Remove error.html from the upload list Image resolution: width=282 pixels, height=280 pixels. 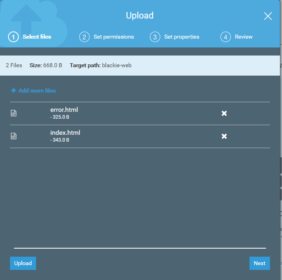[x=224, y=113]
